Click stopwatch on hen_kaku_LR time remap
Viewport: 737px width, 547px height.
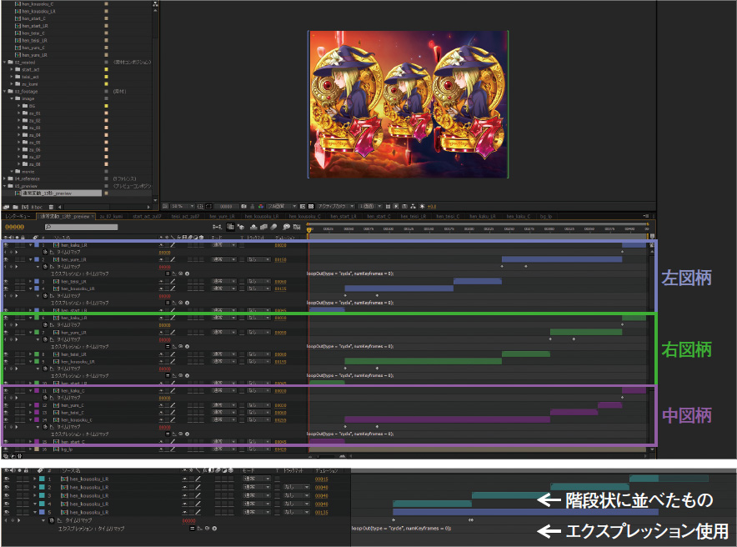point(45,252)
